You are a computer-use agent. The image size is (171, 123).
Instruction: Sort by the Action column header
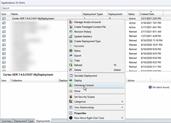click(138, 80)
